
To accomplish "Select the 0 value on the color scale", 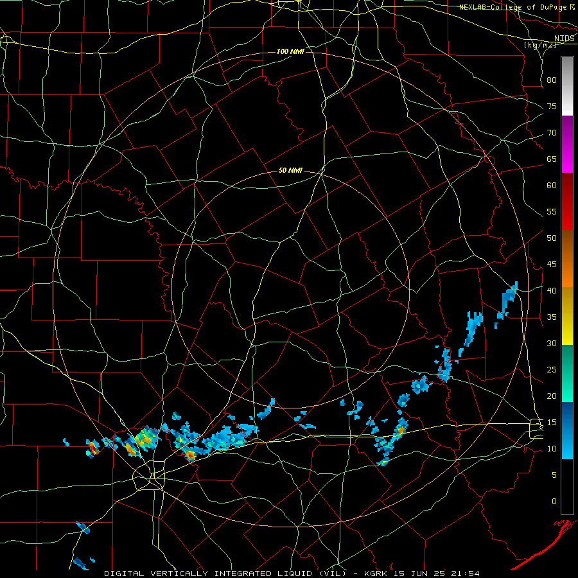I will tap(554, 502).
